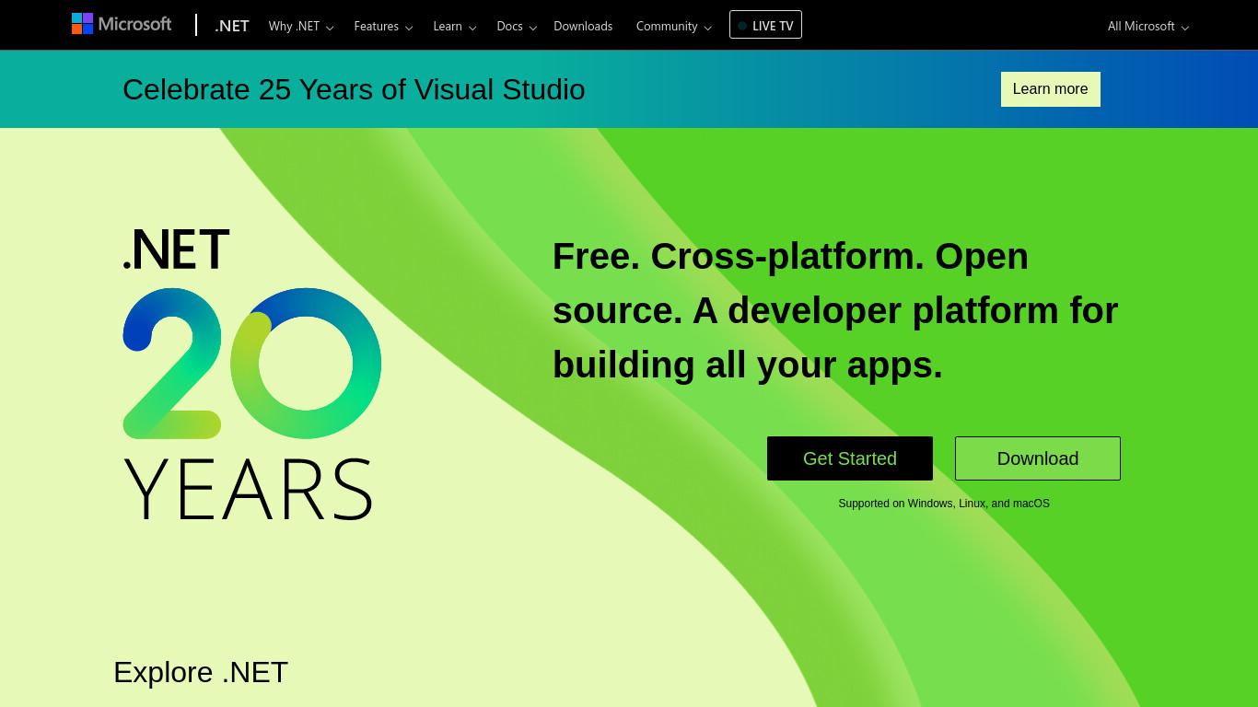Click the Celebrate 25 Years of Visual Studio heading

(x=354, y=89)
